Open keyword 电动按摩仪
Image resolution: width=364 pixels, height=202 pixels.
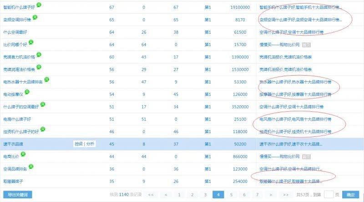point(13,94)
